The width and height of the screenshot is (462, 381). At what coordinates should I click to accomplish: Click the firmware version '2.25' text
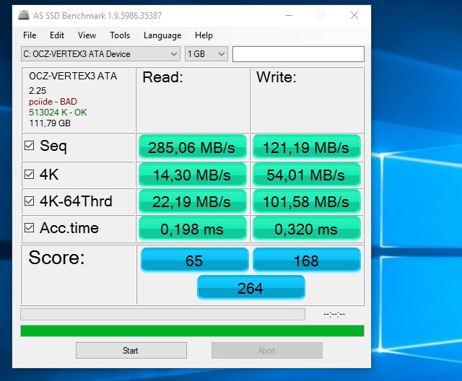(x=38, y=90)
